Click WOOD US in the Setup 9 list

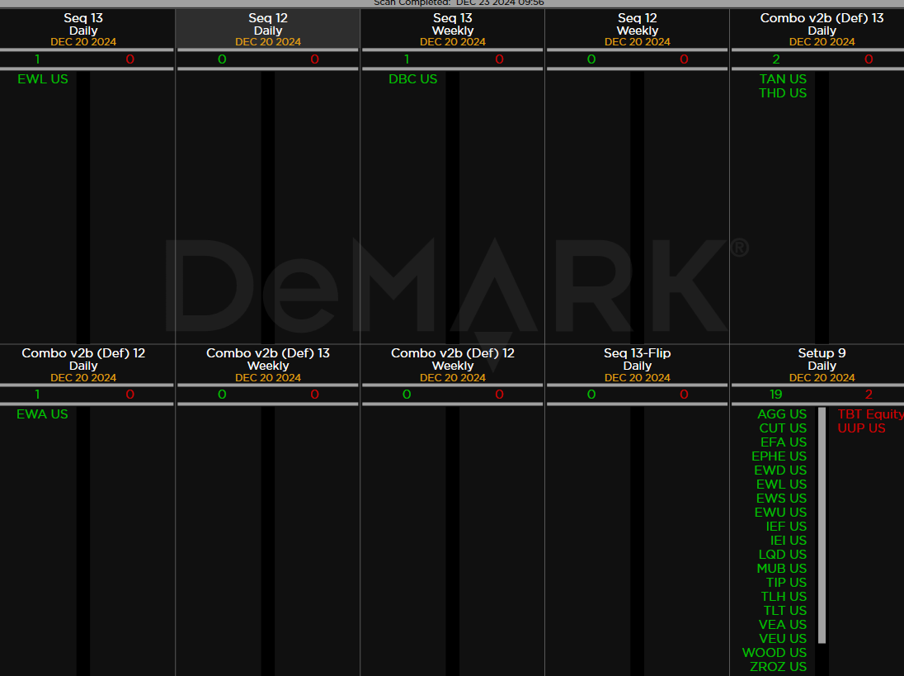[775, 653]
